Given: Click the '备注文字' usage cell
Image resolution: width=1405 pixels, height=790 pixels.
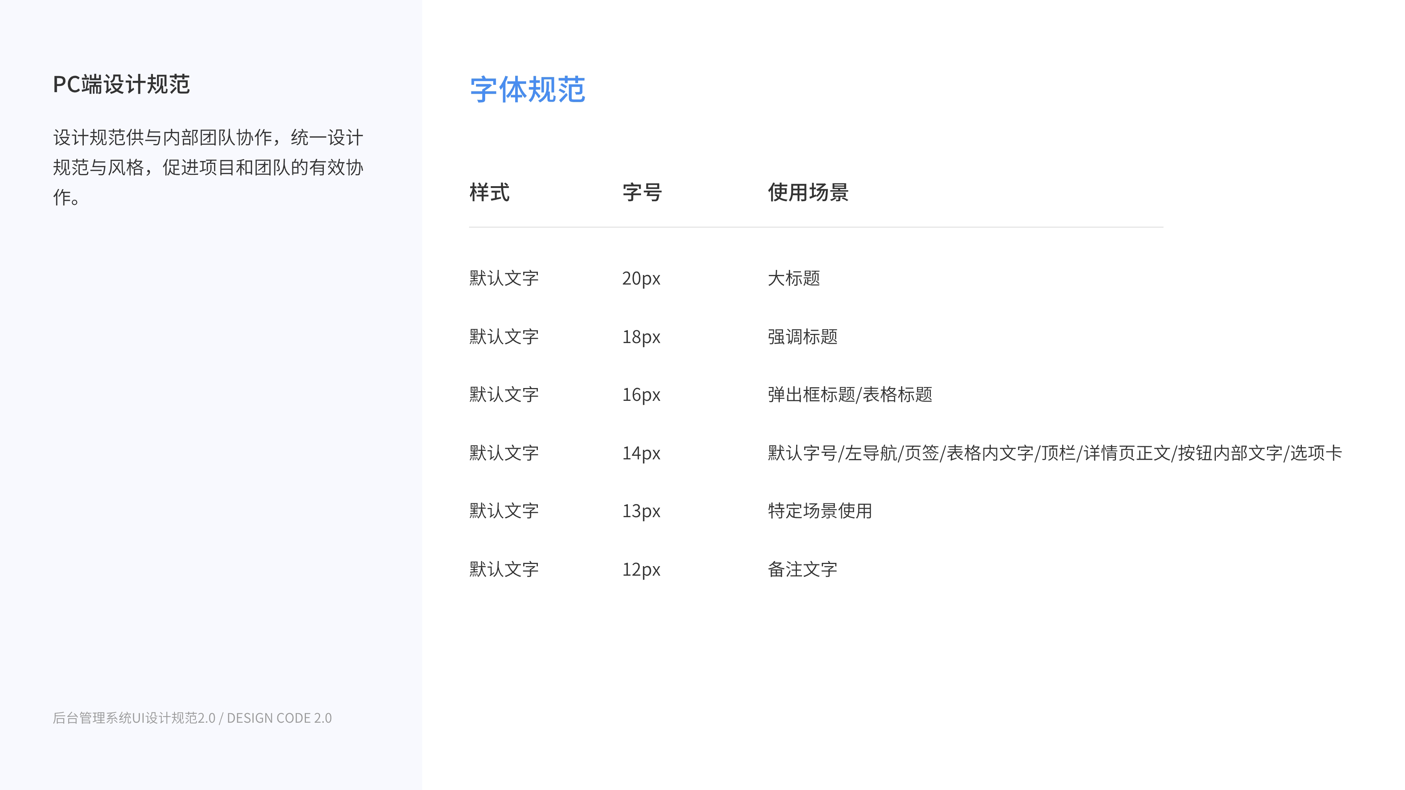Looking at the screenshot, I should tap(802, 570).
